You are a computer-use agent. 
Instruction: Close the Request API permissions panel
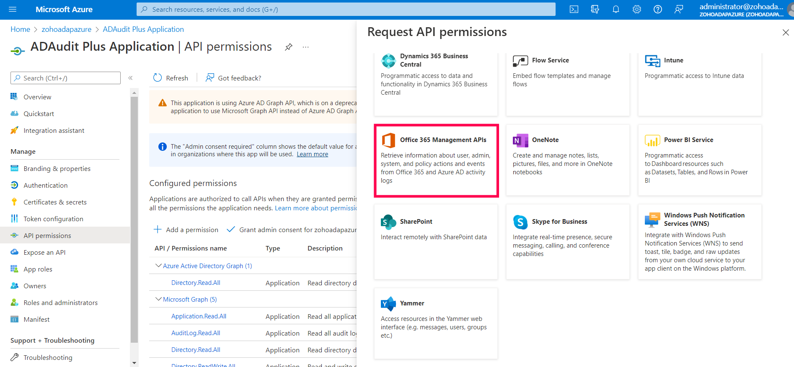[x=785, y=33]
